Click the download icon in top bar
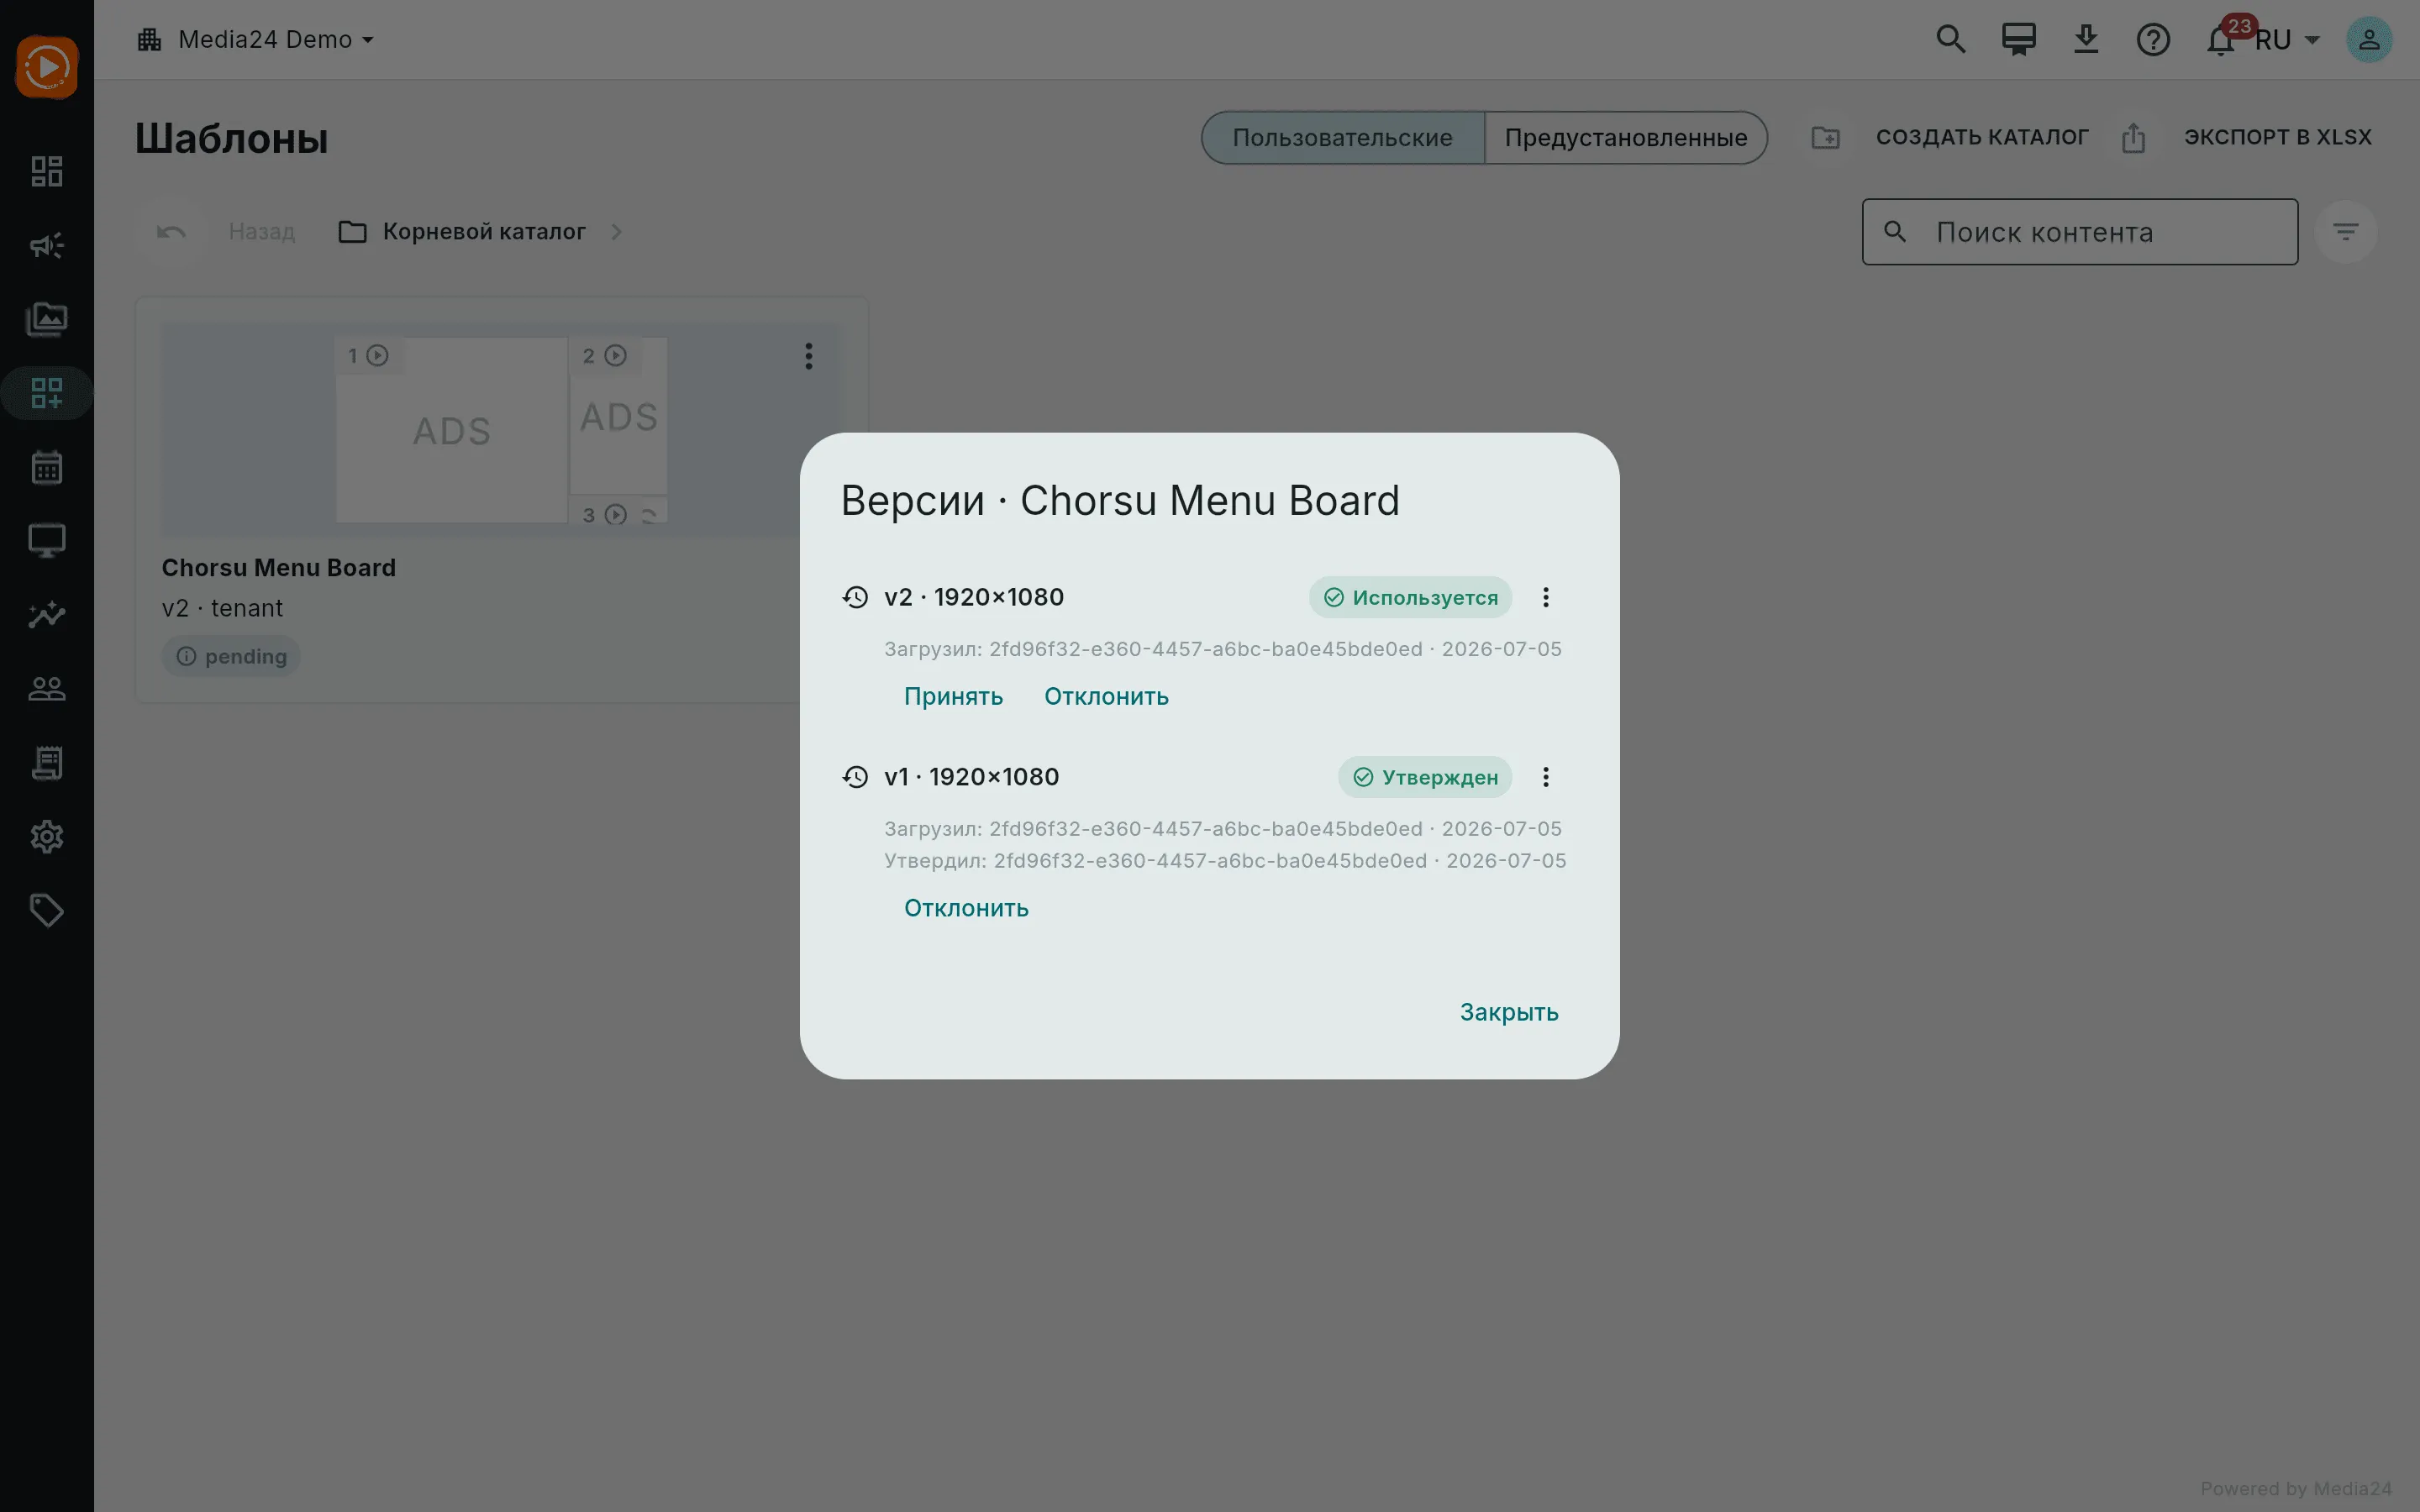 pos(2086,39)
